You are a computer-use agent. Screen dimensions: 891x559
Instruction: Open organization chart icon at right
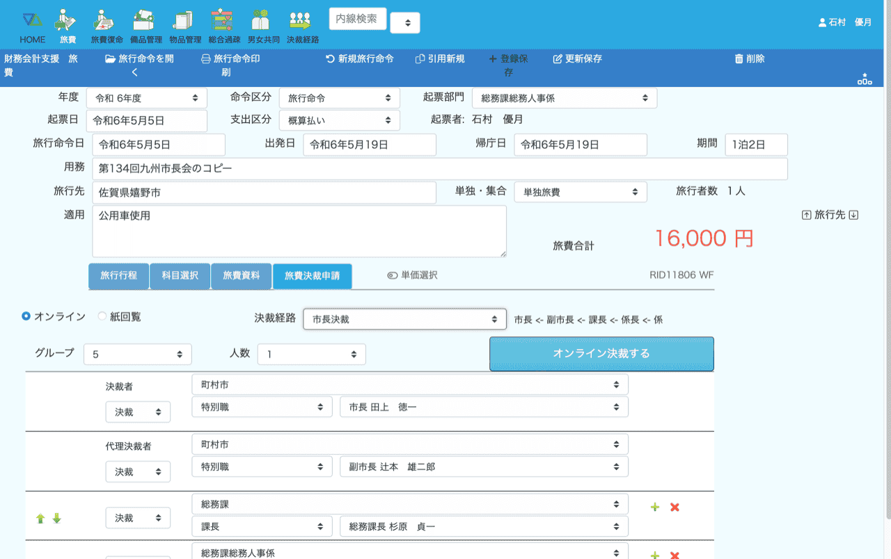[865, 79]
